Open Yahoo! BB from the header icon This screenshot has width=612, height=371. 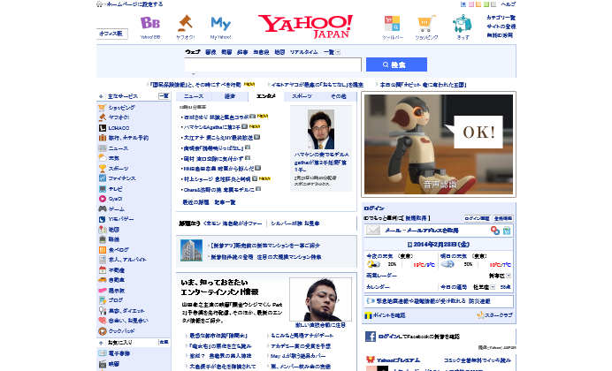pos(150,23)
